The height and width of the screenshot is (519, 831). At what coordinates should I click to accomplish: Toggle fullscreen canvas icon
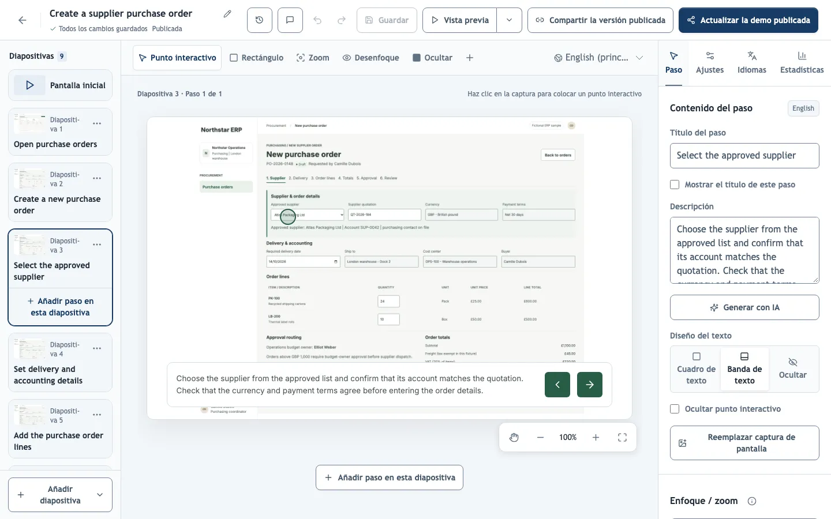pyautogui.click(x=622, y=438)
